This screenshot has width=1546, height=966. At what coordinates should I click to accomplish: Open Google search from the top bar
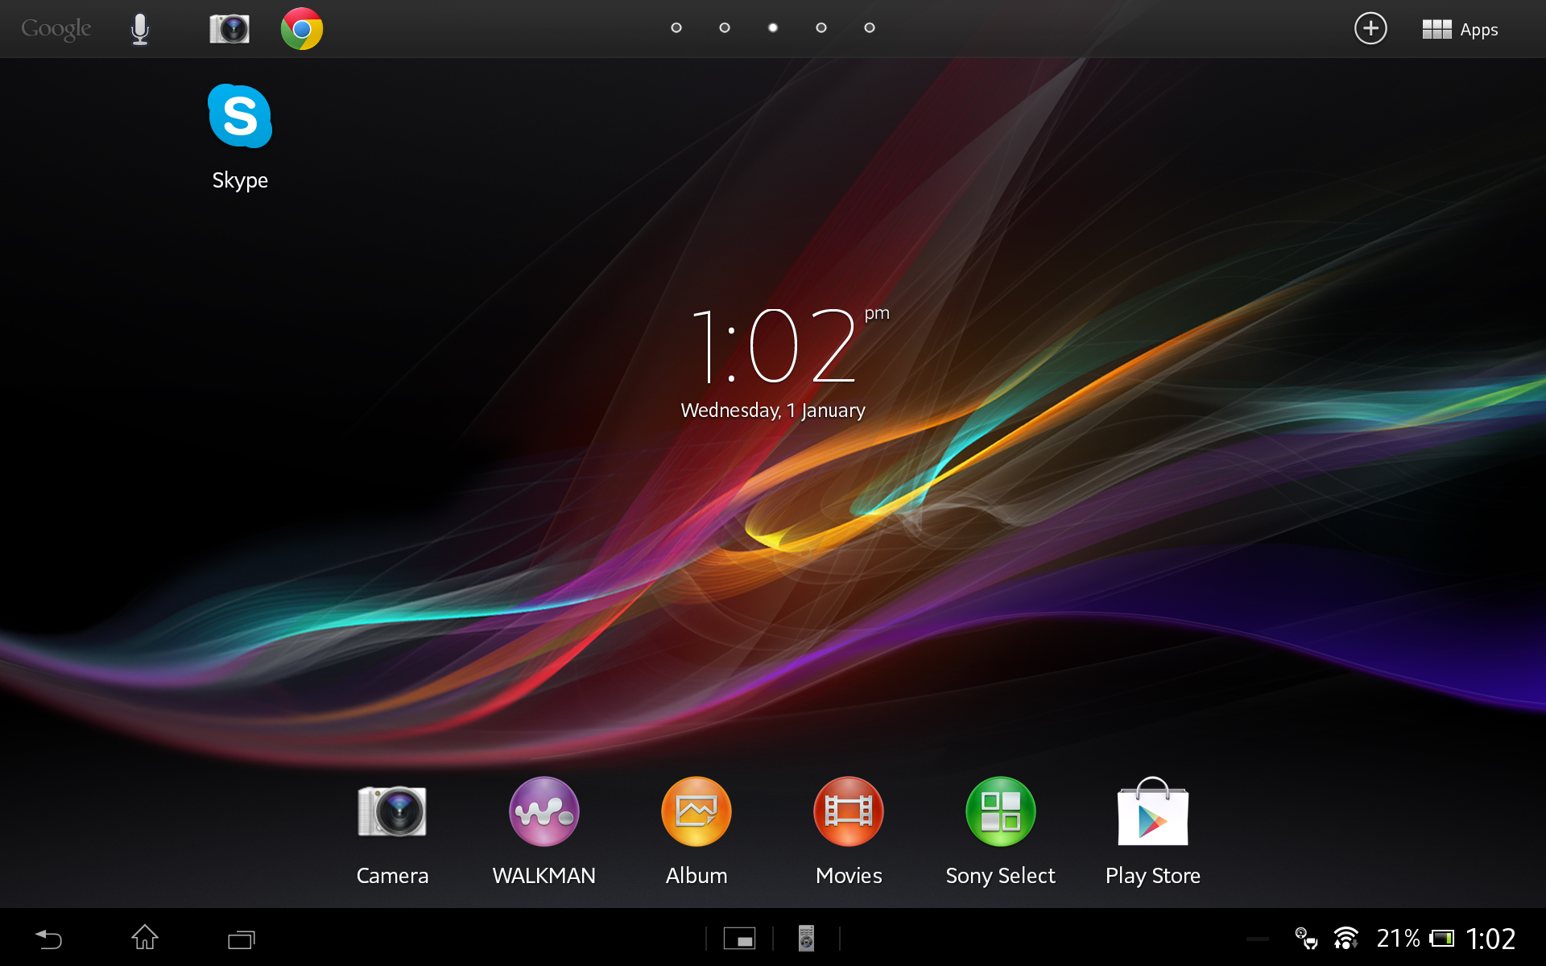click(56, 29)
